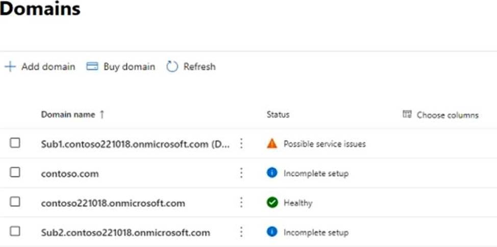This screenshot has height=247, width=497.
Task: Toggle the checkbox for contoso221018.onmicrosoft.com
Action: (15, 202)
